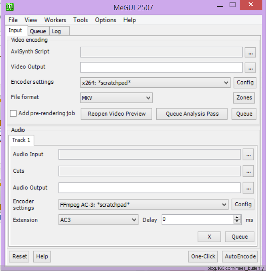Browse for Audio Input file
Image resolution: width=266 pixels, height=271 pixels.
click(248, 155)
